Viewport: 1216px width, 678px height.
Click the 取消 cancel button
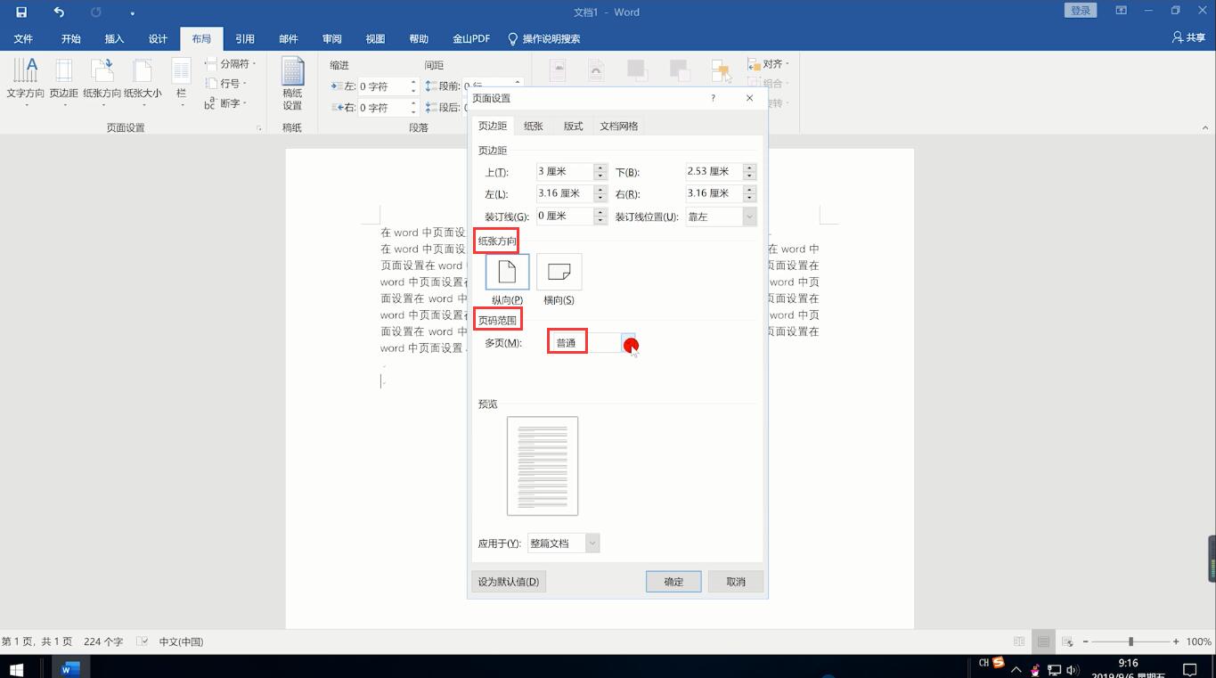tap(736, 582)
